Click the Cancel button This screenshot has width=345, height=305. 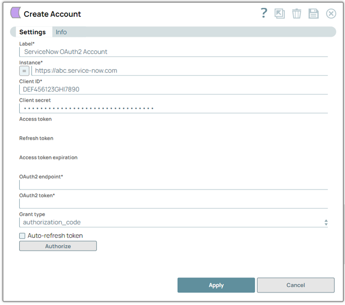pos(296,285)
